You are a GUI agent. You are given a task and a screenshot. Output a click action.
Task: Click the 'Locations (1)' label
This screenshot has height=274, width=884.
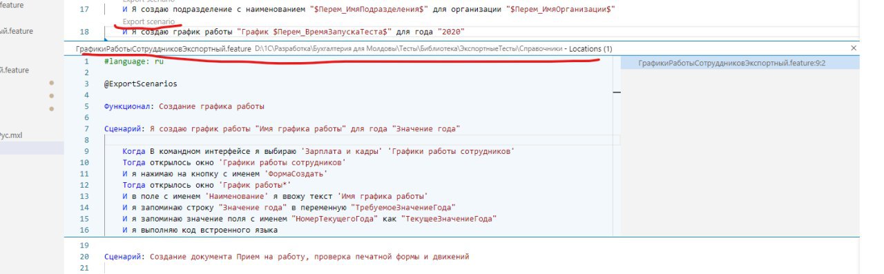click(x=590, y=49)
